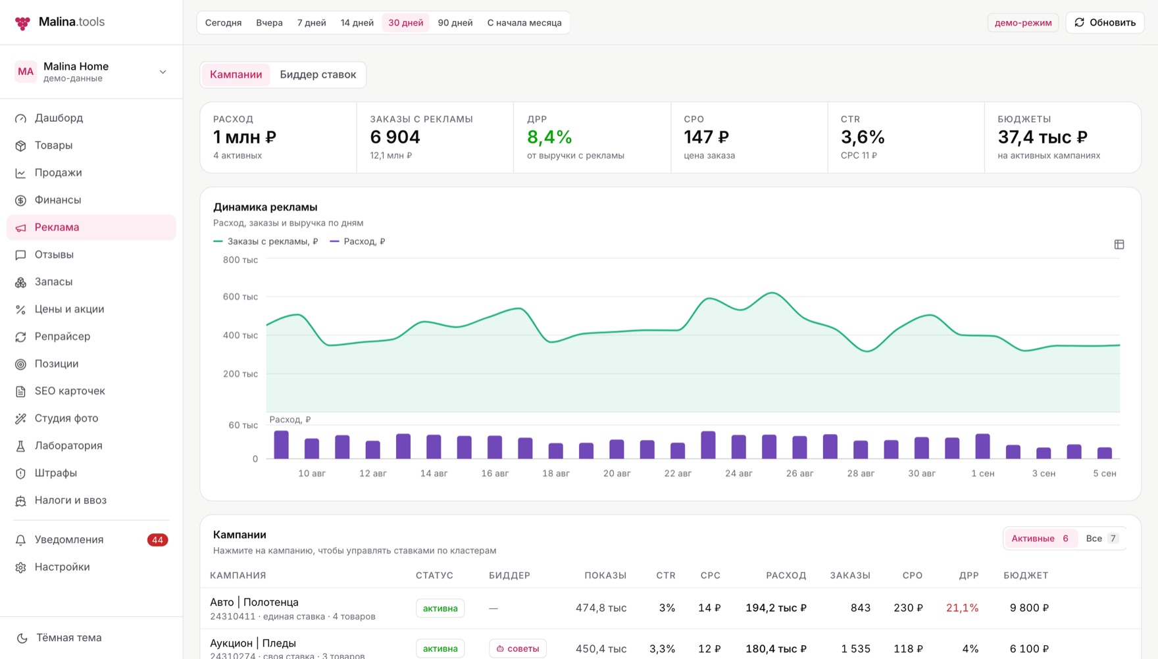Click the MA account avatar

26,72
